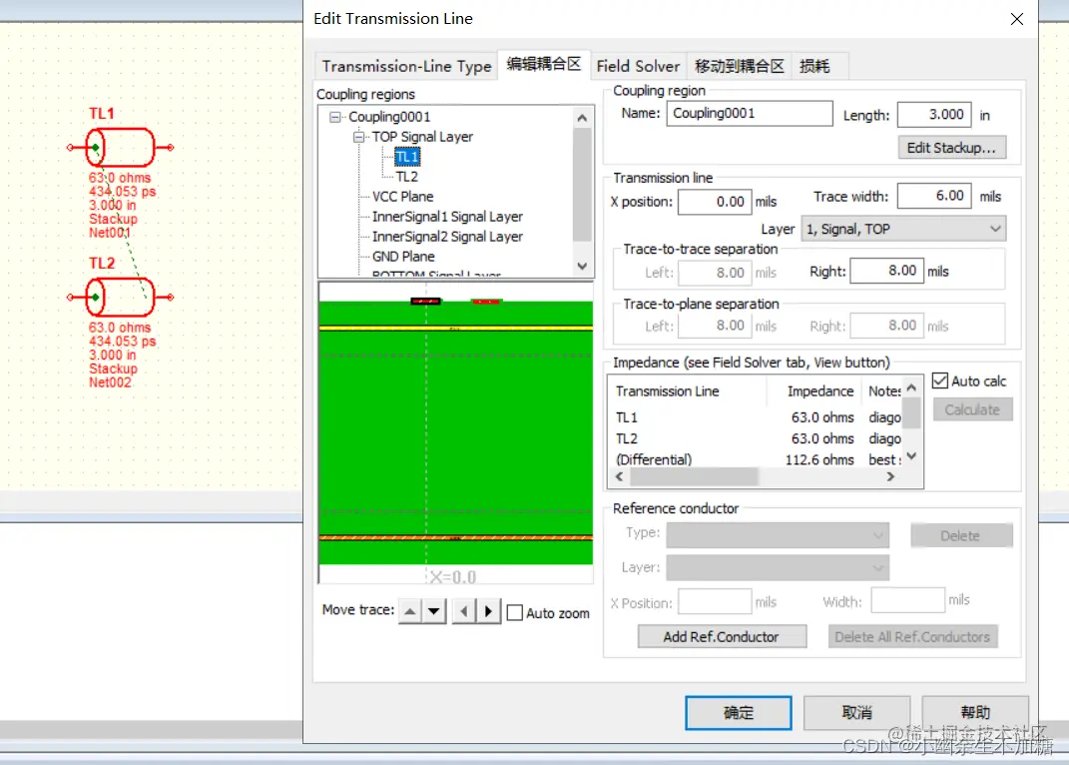Select GND Plane tree item
1069x765 pixels.
(403, 257)
